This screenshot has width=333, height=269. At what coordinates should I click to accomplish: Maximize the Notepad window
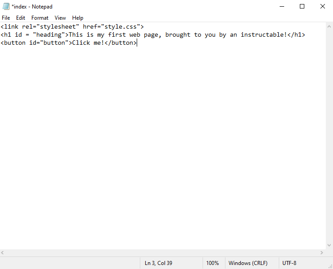tap(302, 7)
